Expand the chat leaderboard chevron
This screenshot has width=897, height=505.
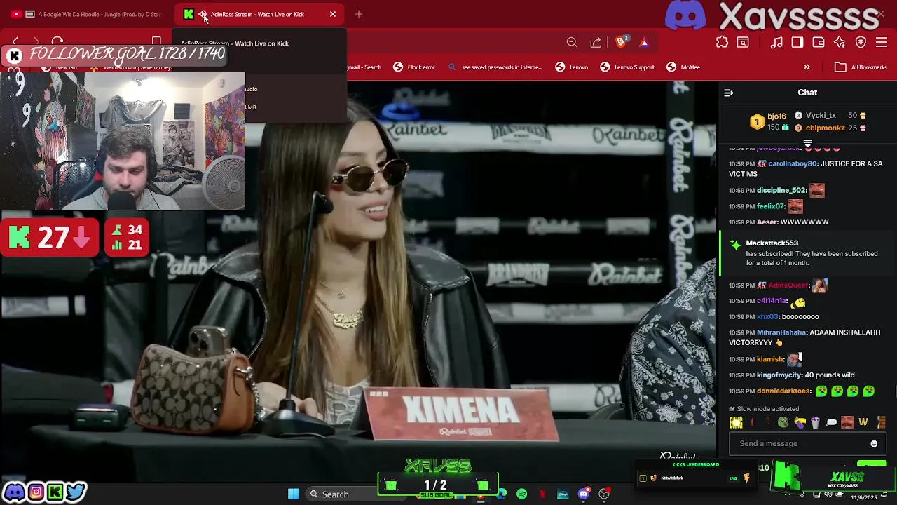pos(807,144)
